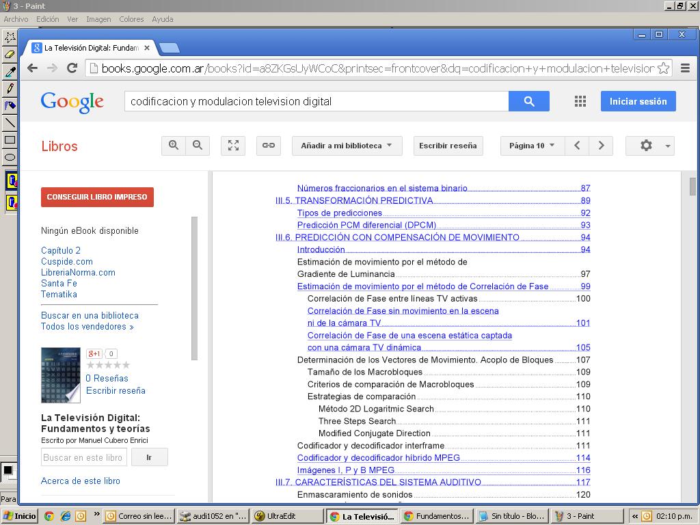700x525 pixels.
Task: Click the Google +1 button
Action: [94, 353]
